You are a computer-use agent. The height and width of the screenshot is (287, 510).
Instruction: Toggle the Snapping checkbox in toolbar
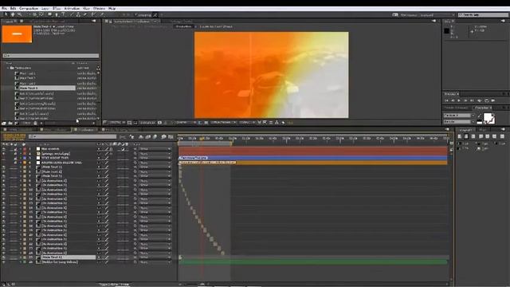point(136,15)
